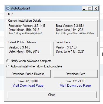This screenshot has height=104, width=103.
Task: Click Version: 3.3.14.5 in Latest Public Release
Action: [x=19, y=47]
